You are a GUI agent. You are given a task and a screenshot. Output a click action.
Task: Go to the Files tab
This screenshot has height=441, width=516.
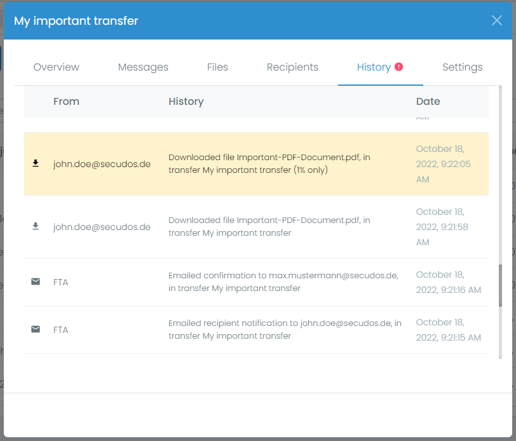pyautogui.click(x=217, y=67)
